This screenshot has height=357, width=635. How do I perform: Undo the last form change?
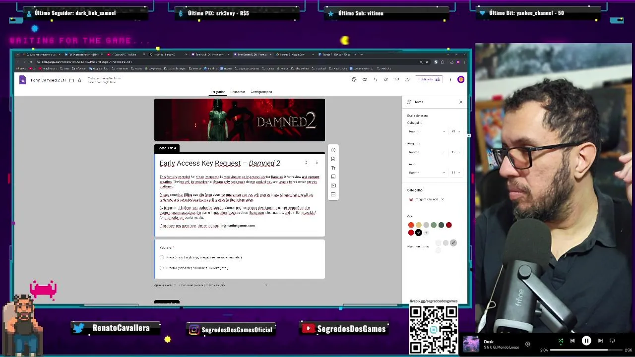pyautogui.click(x=376, y=79)
